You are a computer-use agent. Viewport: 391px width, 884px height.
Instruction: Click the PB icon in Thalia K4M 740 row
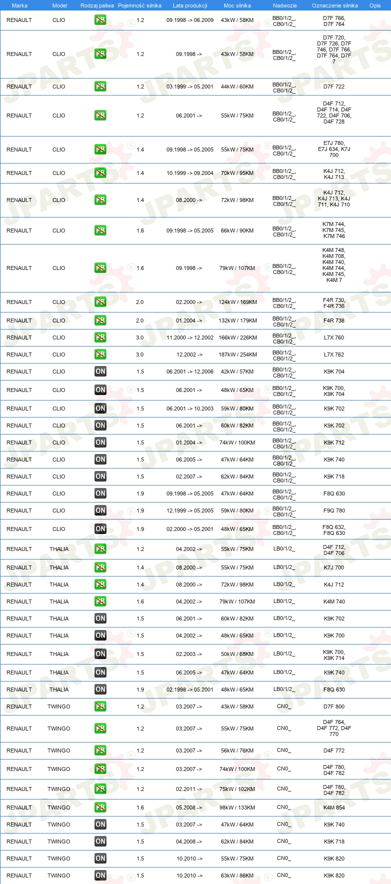click(x=100, y=601)
